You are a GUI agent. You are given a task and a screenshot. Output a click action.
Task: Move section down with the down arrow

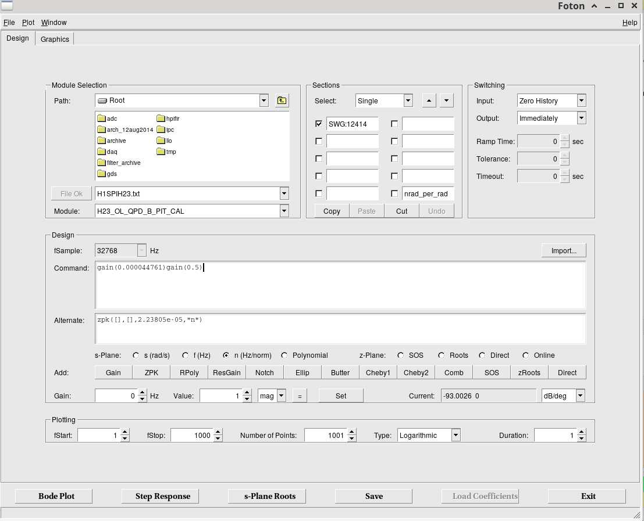coord(446,100)
